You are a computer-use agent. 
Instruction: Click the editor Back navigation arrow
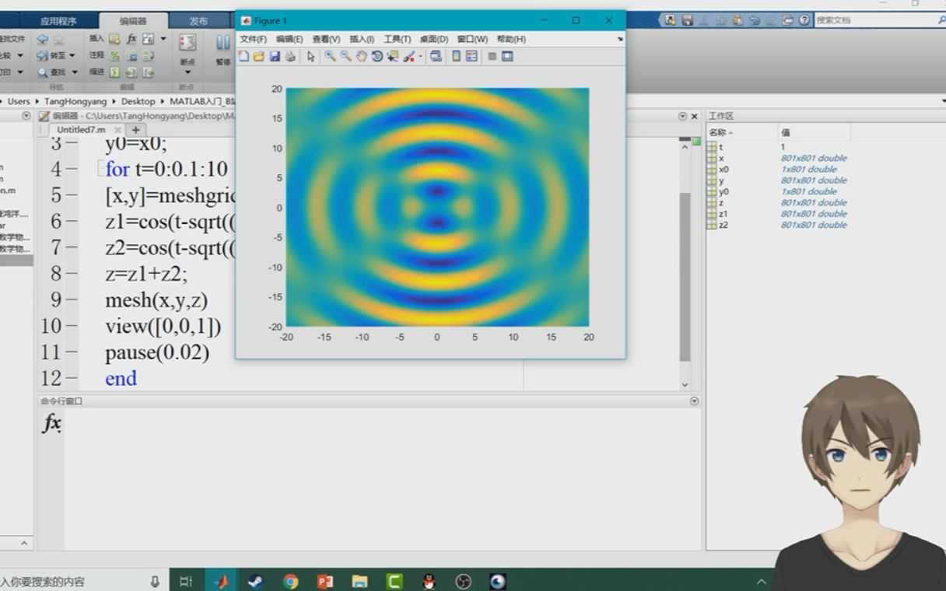point(42,39)
